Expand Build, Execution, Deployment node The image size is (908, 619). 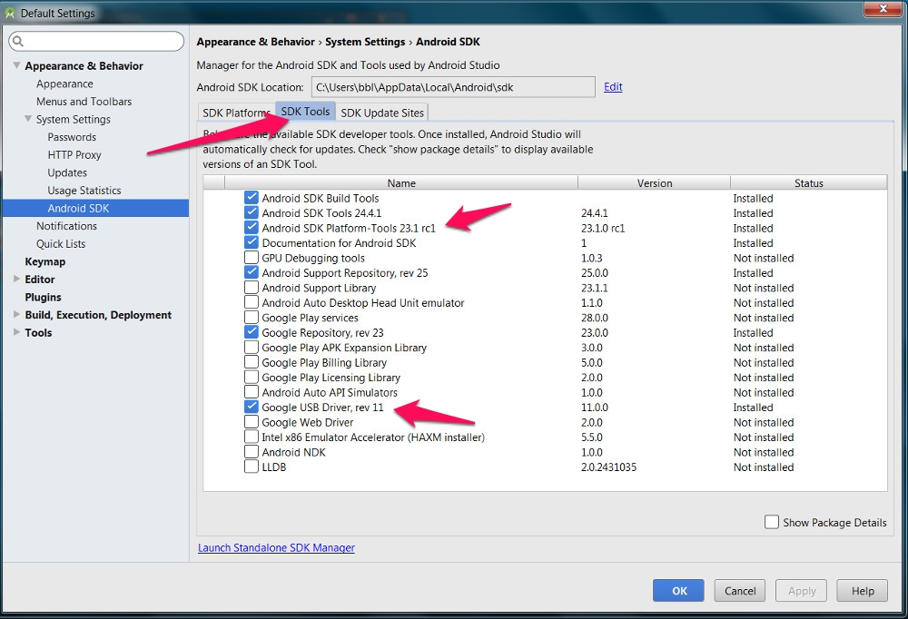16,314
